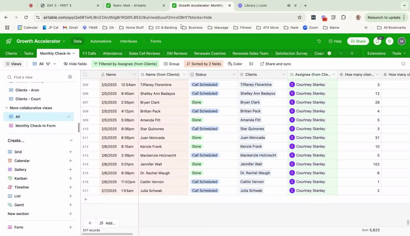
Task: Click the Group button
Action: (171, 64)
